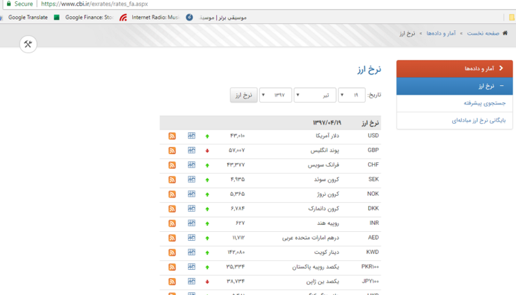
Task: Open the year dropdown showing ۱۳۹۷
Action: coord(275,95)
